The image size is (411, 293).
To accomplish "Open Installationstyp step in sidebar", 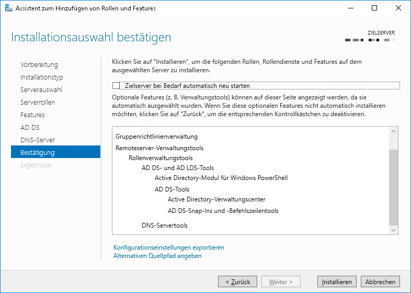I will point(42,77).
